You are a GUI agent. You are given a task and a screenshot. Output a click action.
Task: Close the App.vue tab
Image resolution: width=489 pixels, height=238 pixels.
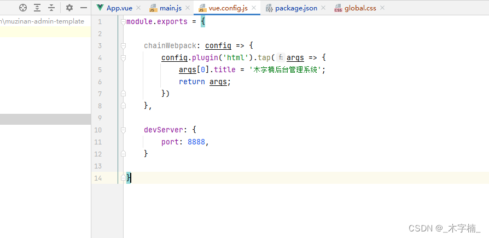[138, 8]
